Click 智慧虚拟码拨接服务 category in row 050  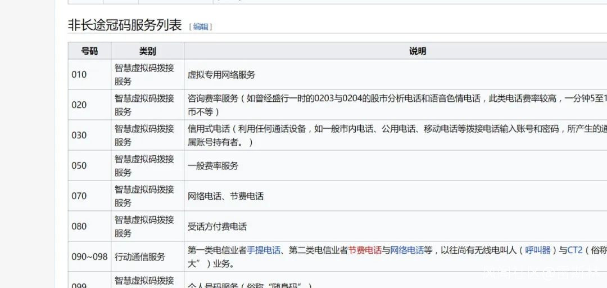(x=147, y=165)
